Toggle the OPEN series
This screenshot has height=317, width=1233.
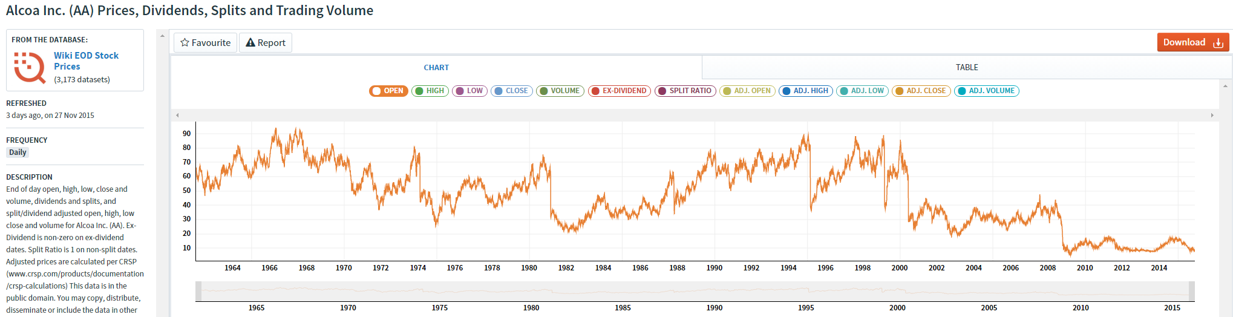[x=388, y=91]
